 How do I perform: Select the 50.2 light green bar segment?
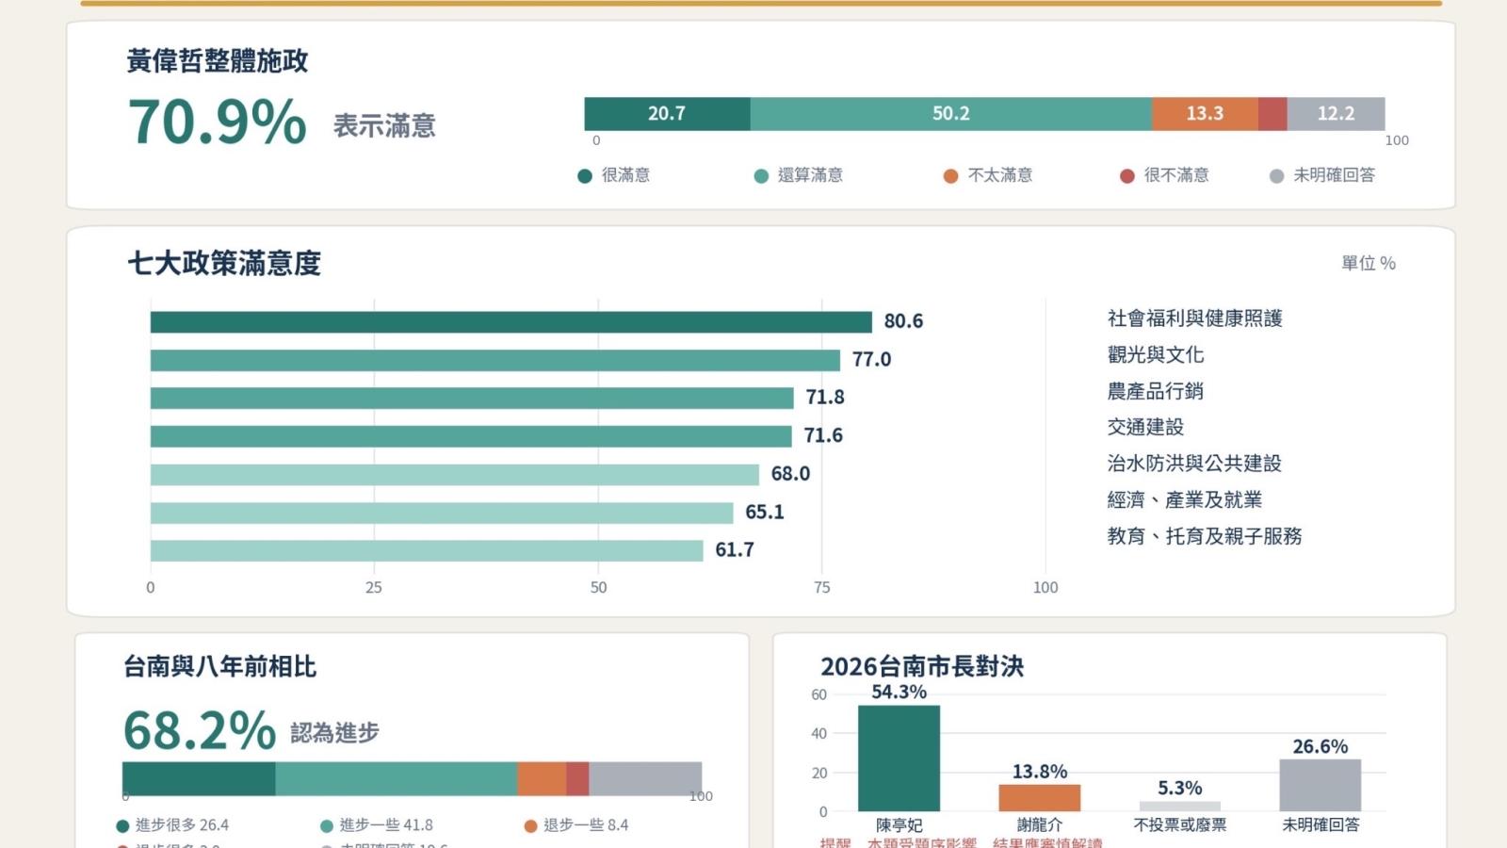(951, 114)
